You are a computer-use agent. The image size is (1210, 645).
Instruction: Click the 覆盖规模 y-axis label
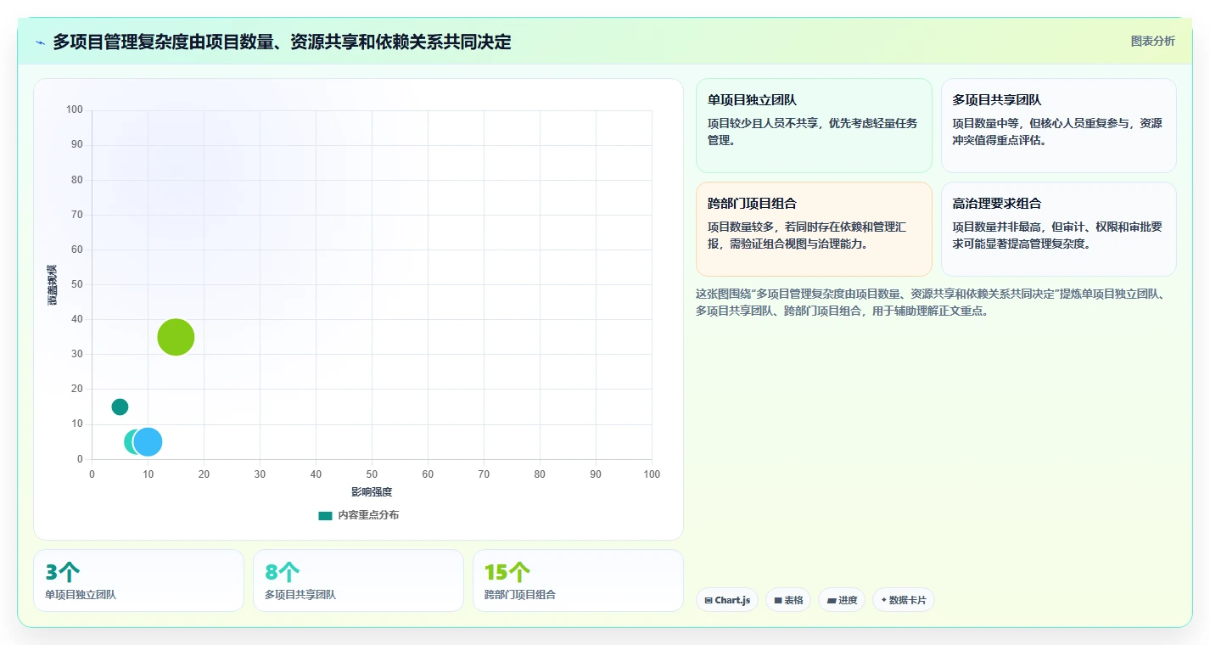pyautogui.click(x=53, y=285)
